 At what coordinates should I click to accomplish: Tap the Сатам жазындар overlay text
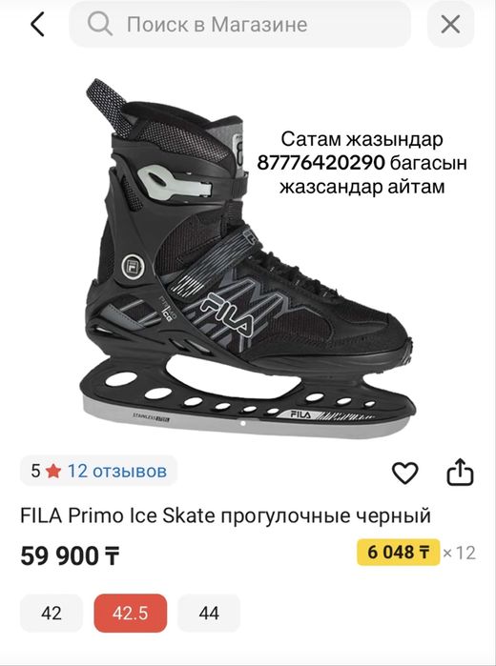tap(362, 139)
